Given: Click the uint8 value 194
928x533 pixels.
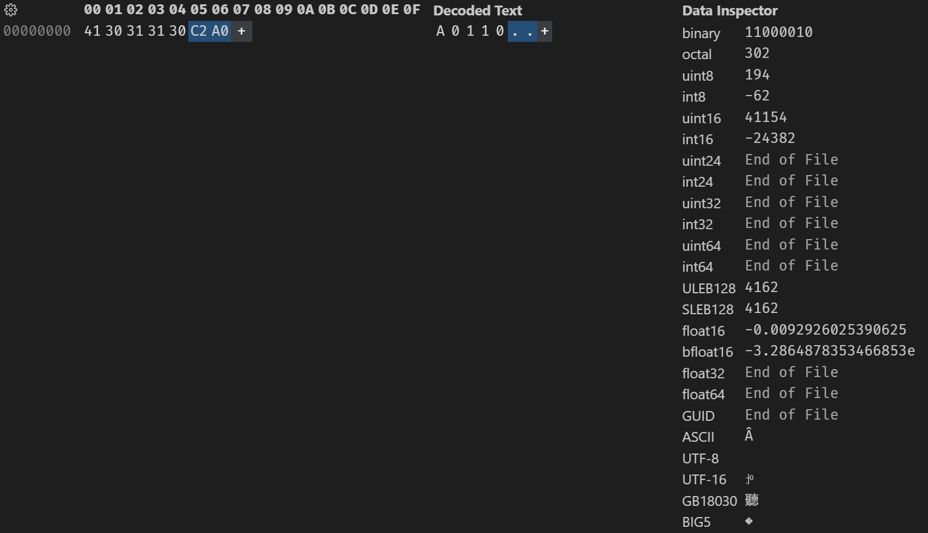Looking at the screenshot, I should click(757, 75).
